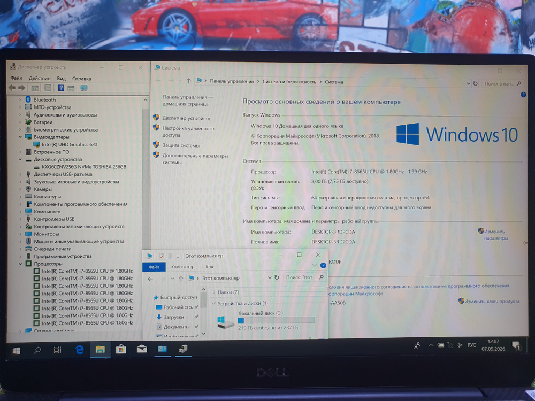Image resolution: width=535 pixels, height=401 pixels.
Task: Click Настройка удаленного доступа link
Action: tap(188, 132)
